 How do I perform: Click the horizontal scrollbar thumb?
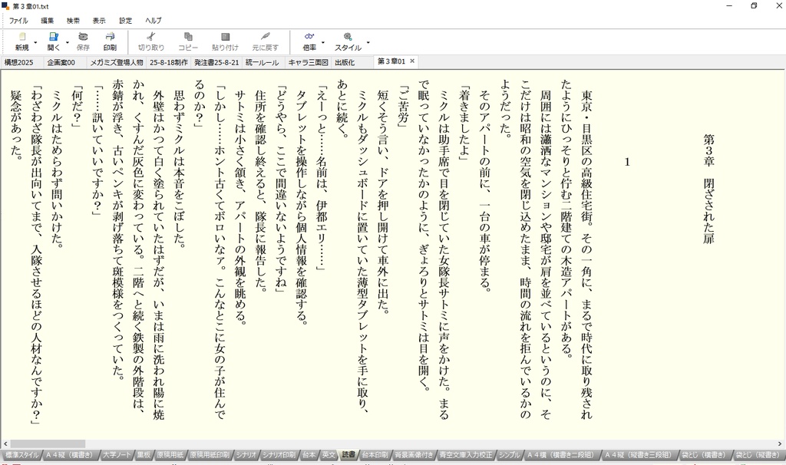tap(48, 444)
